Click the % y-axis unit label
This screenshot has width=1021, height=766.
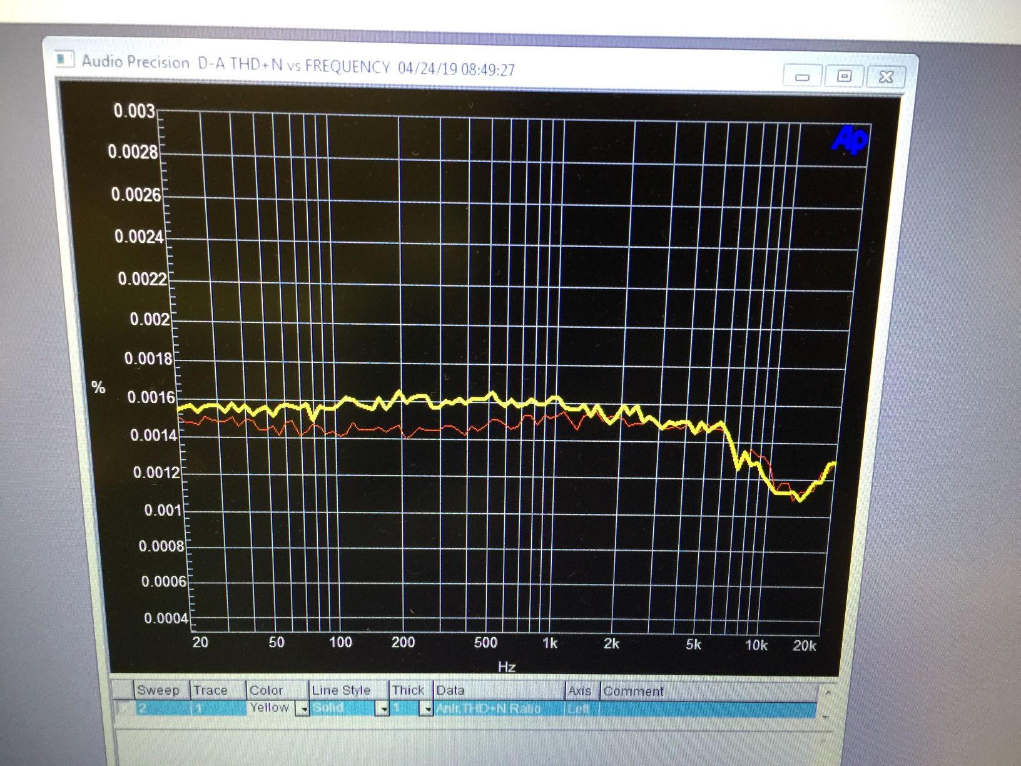tap(98, 387)
